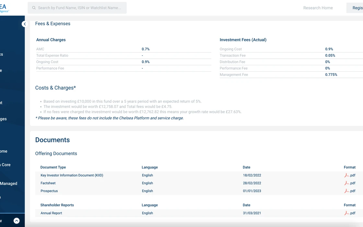The image size is (363, 227).
Task: Click the .pdf label in the KIID row
Action: point(352,175)
